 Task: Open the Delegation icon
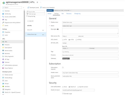(3, 90)
